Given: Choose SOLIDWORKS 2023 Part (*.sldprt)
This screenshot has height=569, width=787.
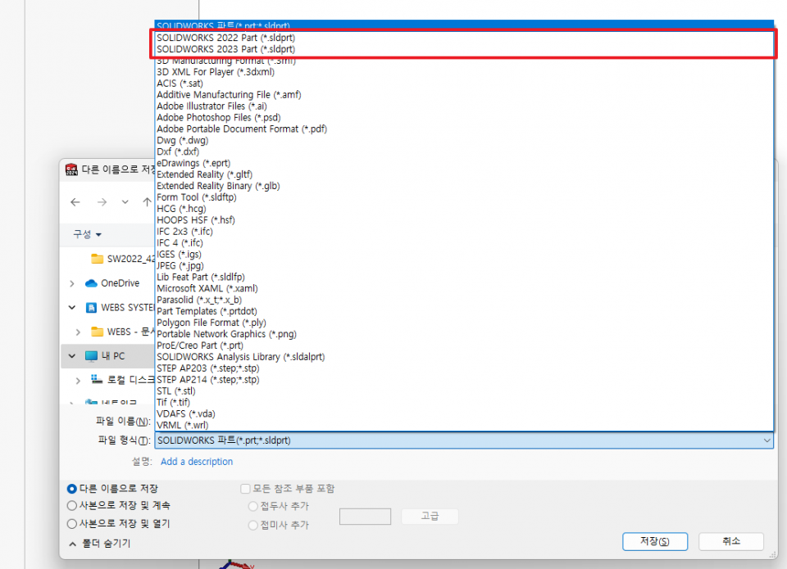Looking at the screenshot, I should 464,49.
